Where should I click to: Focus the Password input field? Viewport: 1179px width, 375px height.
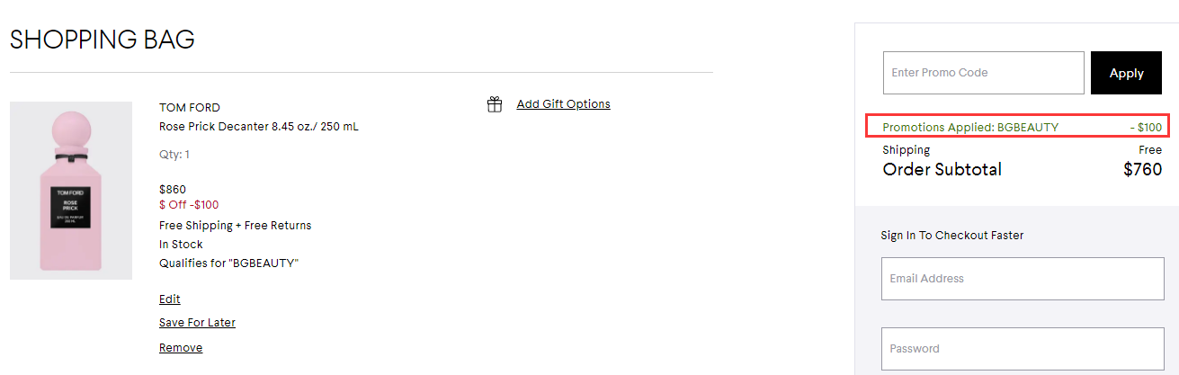(x=1023, y=349)
